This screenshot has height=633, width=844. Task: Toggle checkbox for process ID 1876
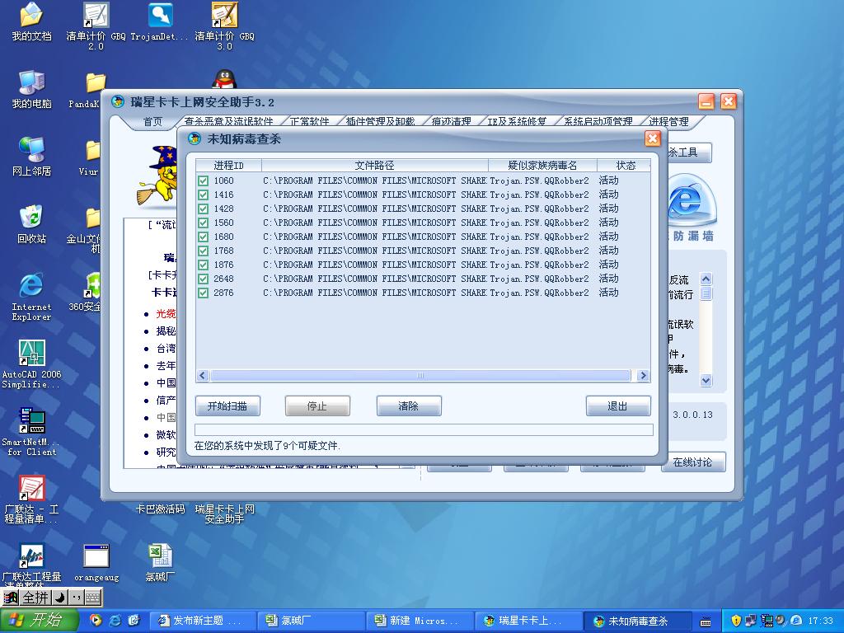coord(203,265)
